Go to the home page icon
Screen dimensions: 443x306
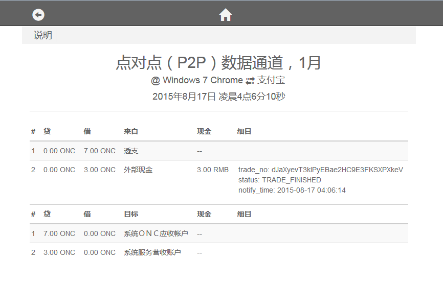pyautogui.click(x=226, y=15)
